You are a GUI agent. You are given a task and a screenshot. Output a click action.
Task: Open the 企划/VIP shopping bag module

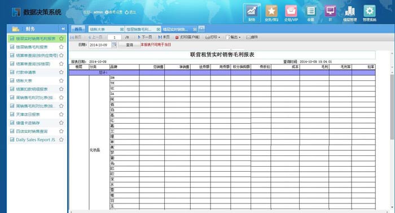pyautogui.click(x=291, y=13)
